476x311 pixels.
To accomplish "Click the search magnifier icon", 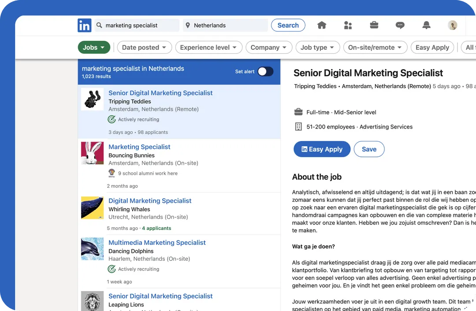I will coord(99,25).
